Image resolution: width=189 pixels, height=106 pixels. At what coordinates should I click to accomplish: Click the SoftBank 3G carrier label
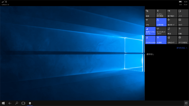tap(5, 5)
